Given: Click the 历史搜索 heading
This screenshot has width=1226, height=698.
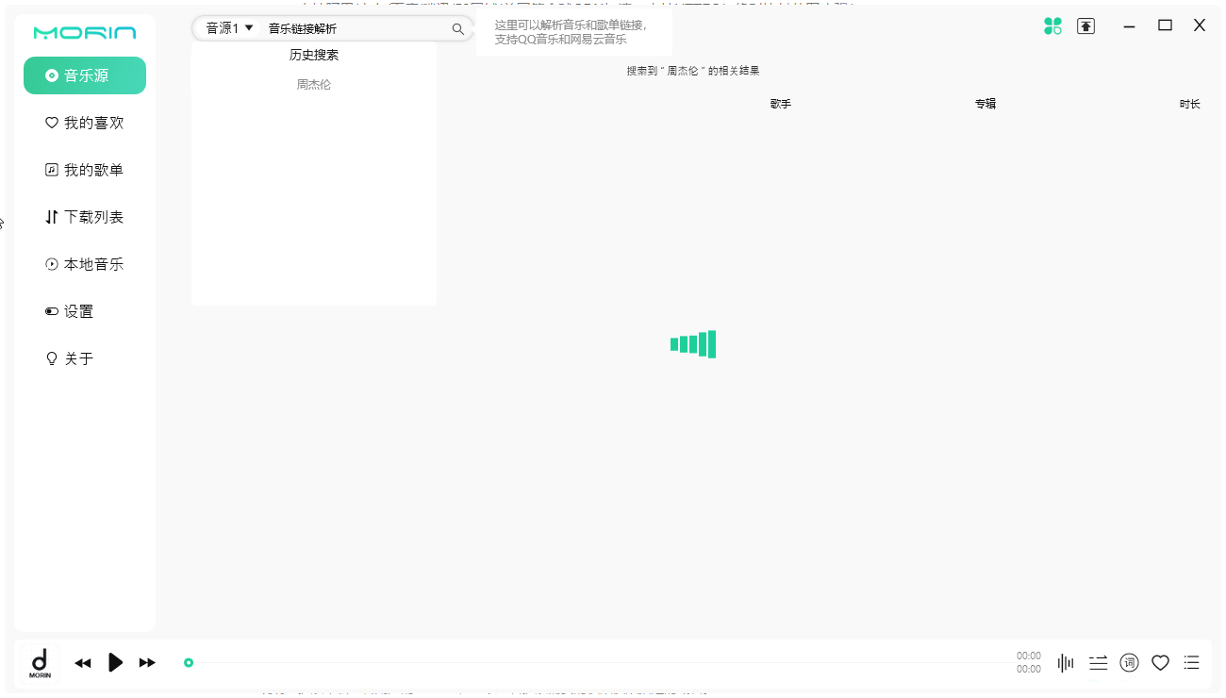Looking at the screenshot, I should (314, 55).
